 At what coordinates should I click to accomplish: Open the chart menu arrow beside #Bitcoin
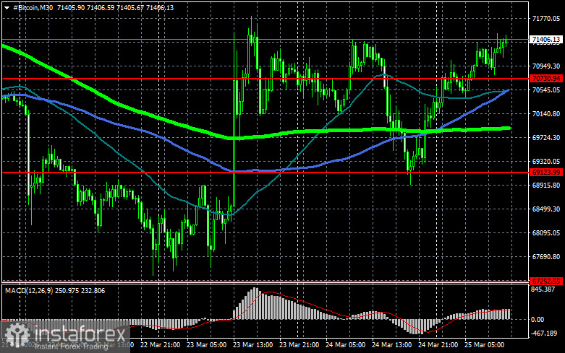tap(7, 7)
